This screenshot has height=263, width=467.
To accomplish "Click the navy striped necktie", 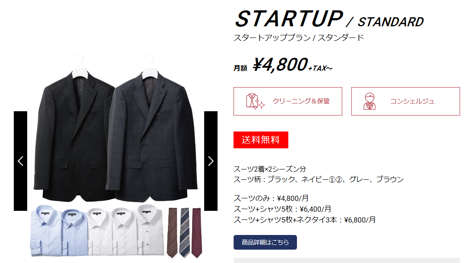I will pos(185,232).
